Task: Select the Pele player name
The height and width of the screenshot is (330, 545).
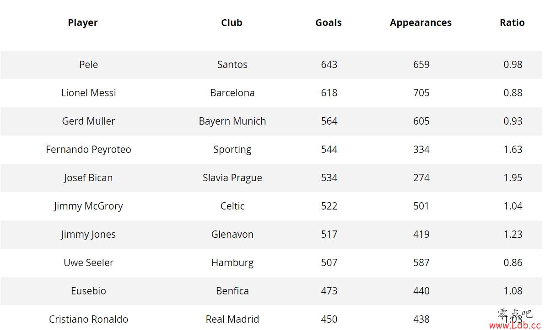Action: (88, 64)
